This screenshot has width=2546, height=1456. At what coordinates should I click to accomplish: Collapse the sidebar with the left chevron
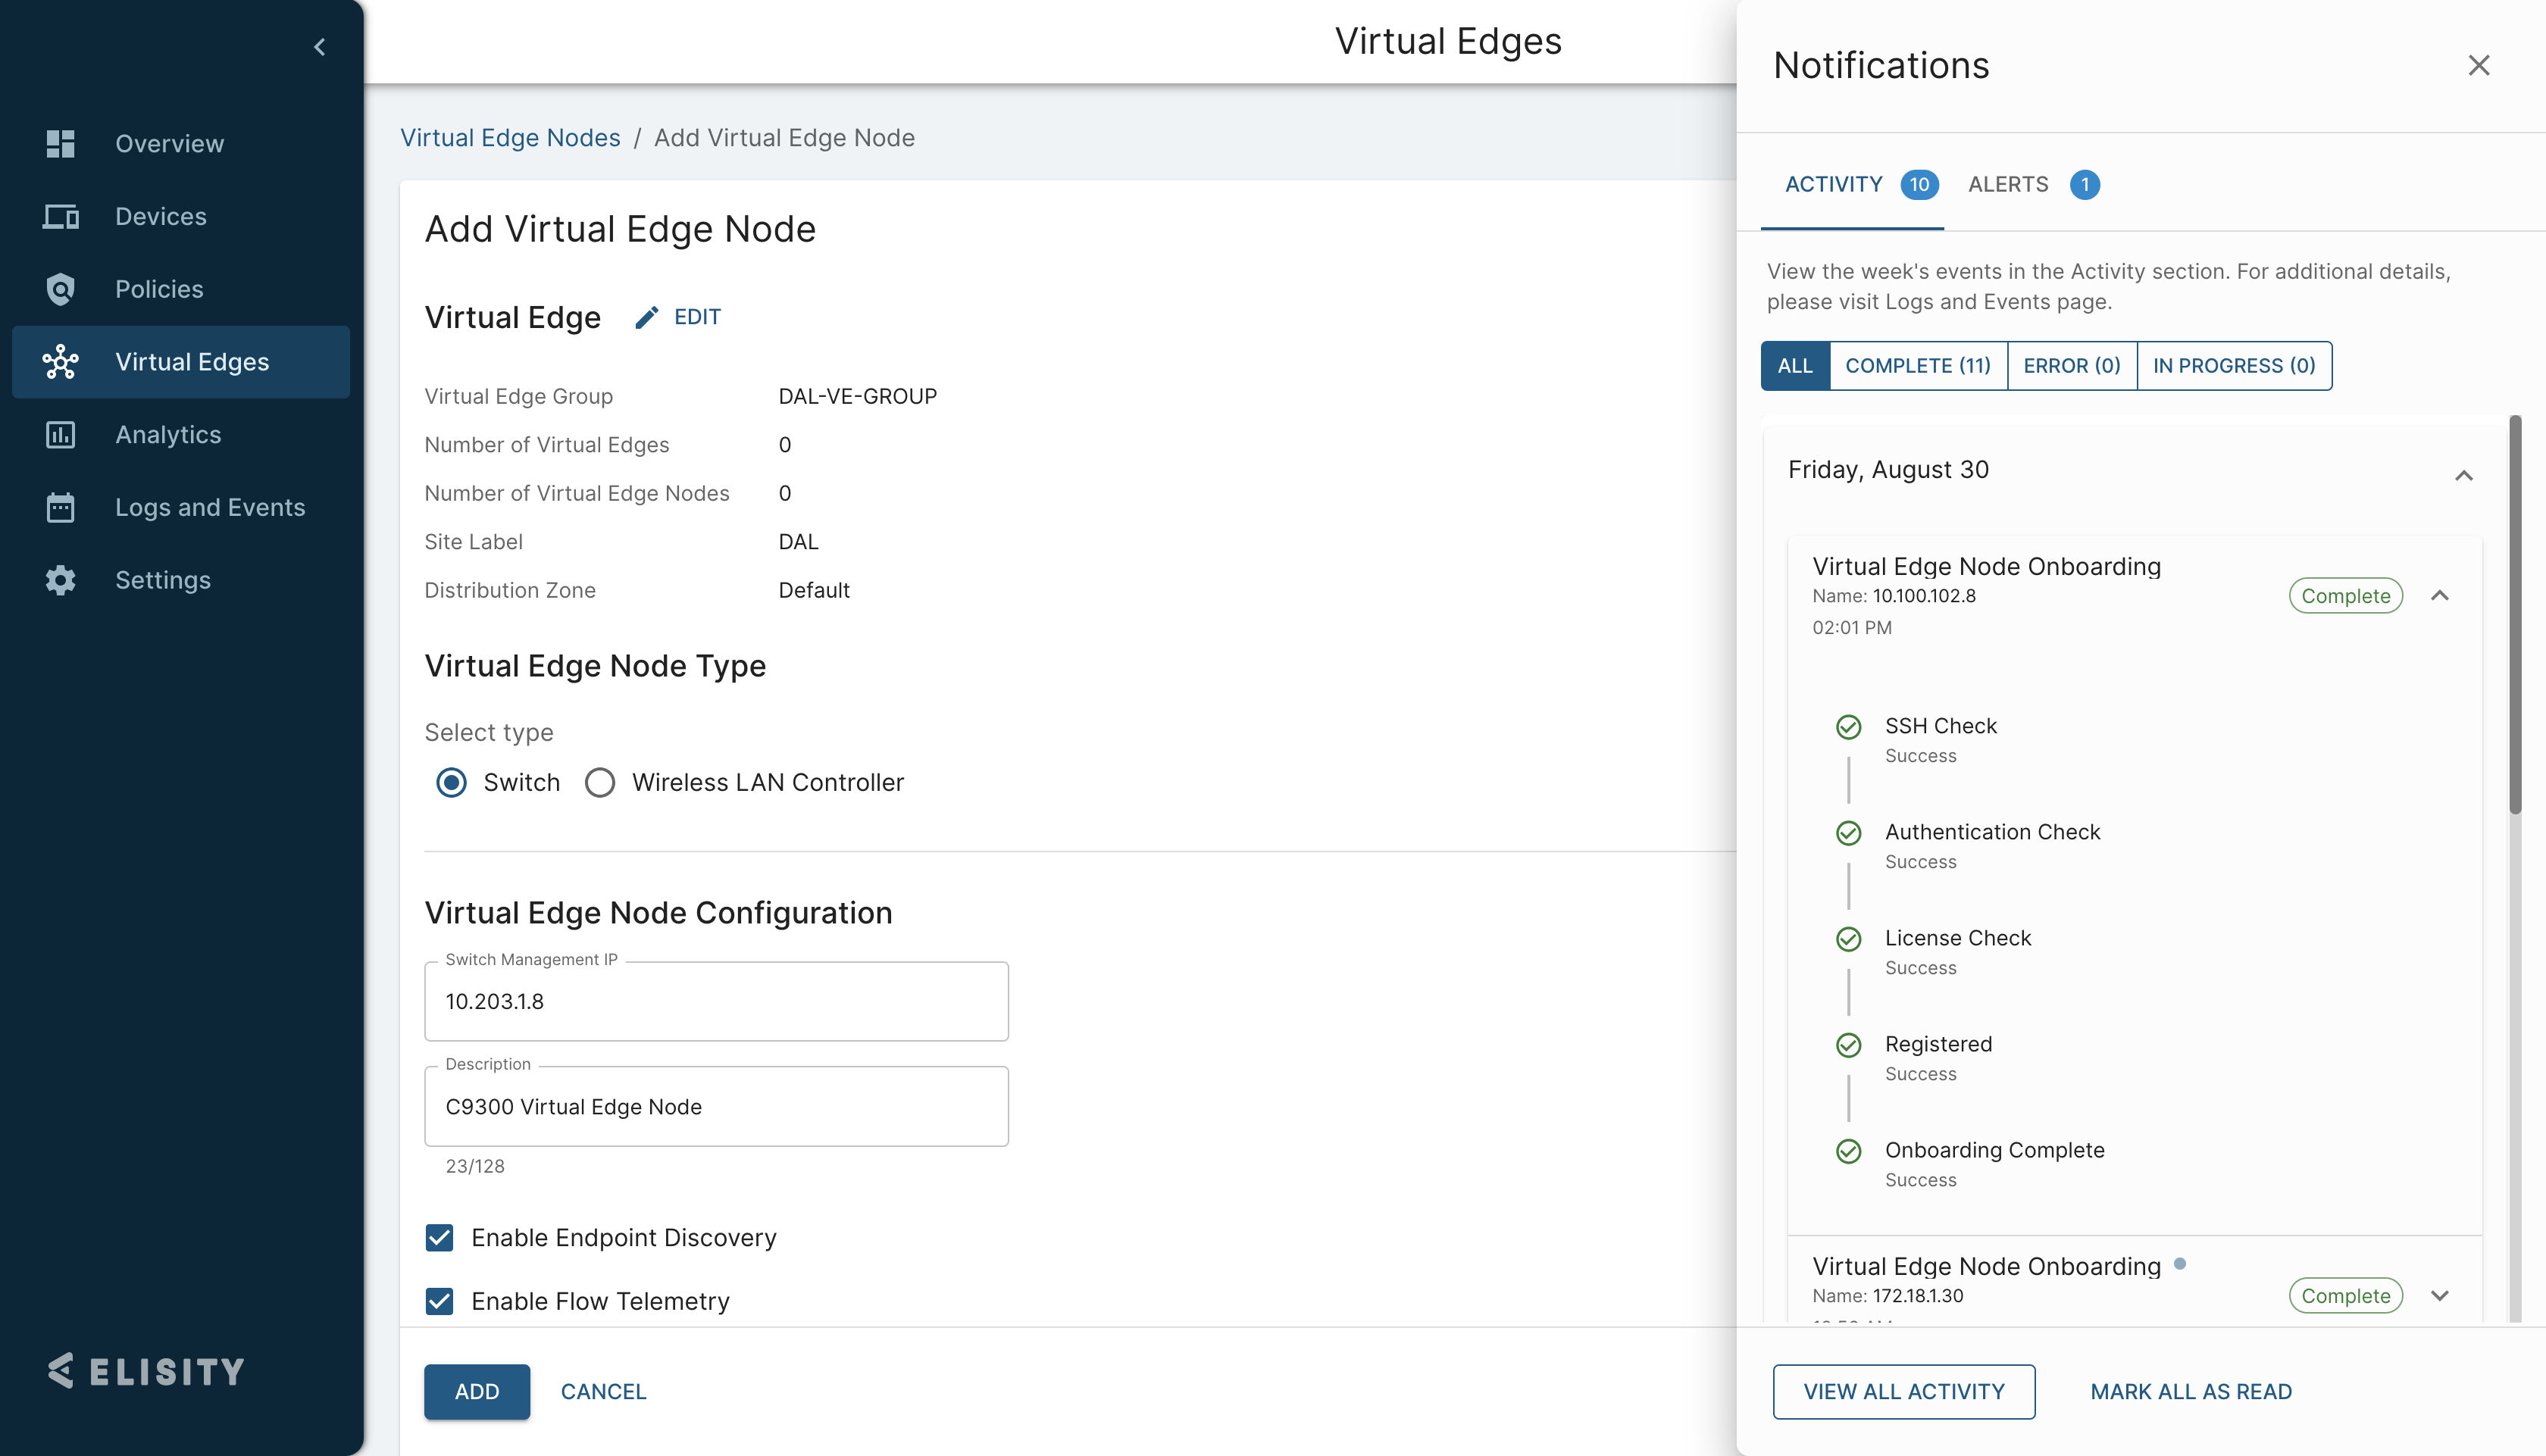pyautogui.click(x=320, y=47)
